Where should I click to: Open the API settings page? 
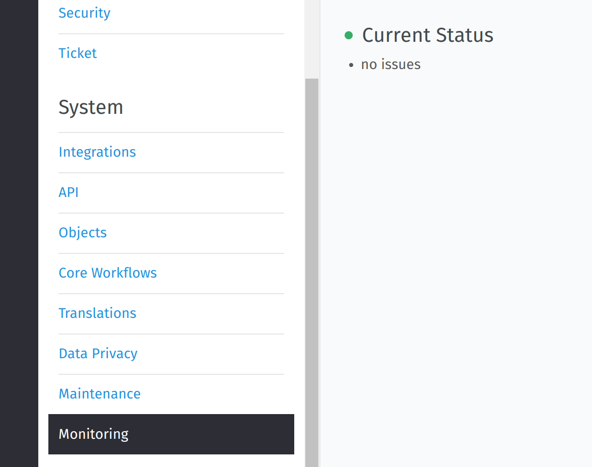(69, 192)
